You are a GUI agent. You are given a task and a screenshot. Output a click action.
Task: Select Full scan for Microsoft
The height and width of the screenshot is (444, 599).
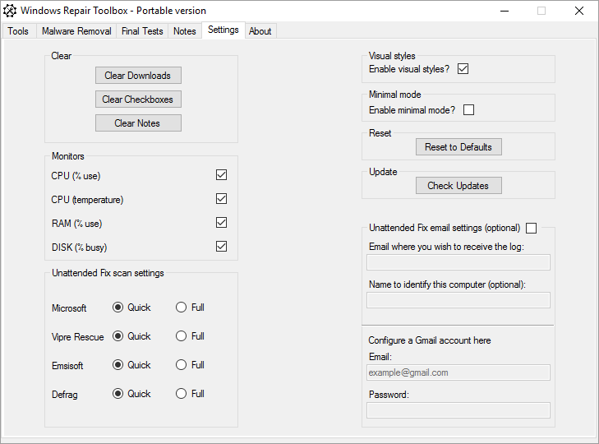pyautogui.click(x=182, y=308)
